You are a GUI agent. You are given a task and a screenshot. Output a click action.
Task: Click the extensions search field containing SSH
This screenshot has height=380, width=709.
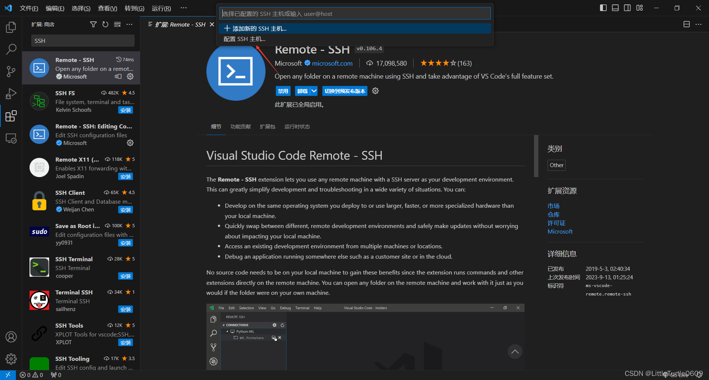coord(83,41)
